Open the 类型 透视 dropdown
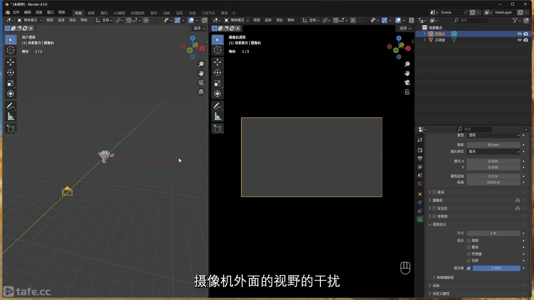Screen dimensions: 534x300 (x=493, y=135)
